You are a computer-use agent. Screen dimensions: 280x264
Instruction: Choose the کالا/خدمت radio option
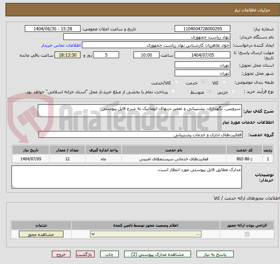[177, 83]
